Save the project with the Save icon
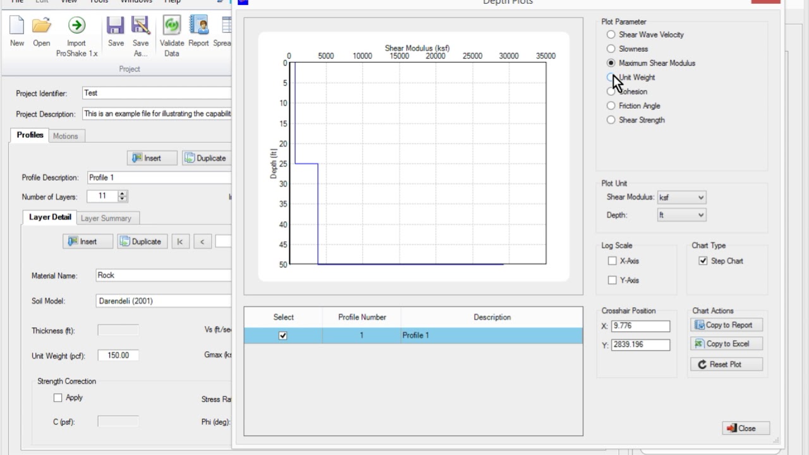 116,32
